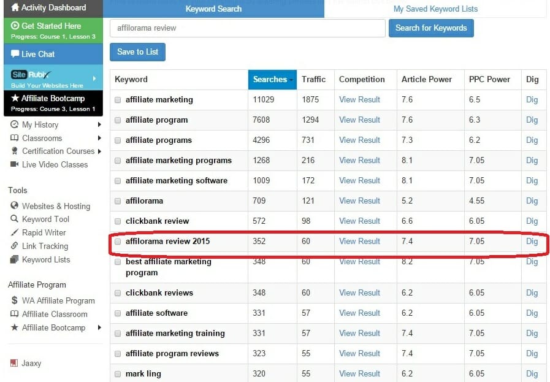
Task: Expand the Certification Courses arrow
Action: tap(99, 151)
